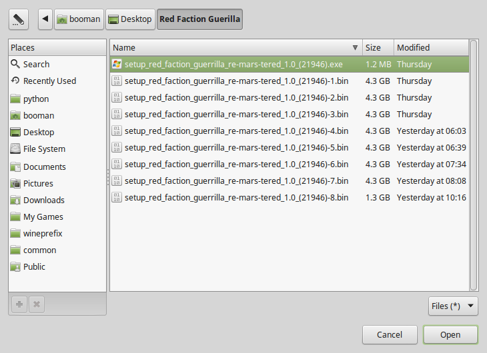487x353 pixels.
Task: Click the python folder icon in Places
Action: pyautogui.click(x=15, y=99)
